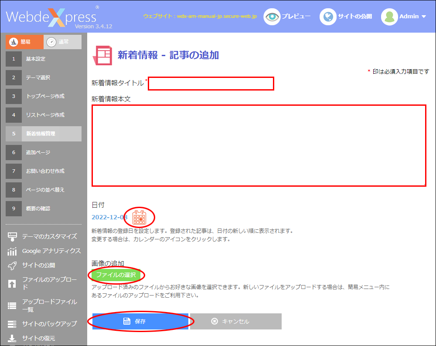Click the サイトの復元 download icon

(x=12, y=339)
